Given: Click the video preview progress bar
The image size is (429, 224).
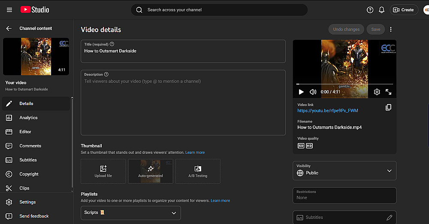Looking at the screenshot, I should [x=344, y=84].
